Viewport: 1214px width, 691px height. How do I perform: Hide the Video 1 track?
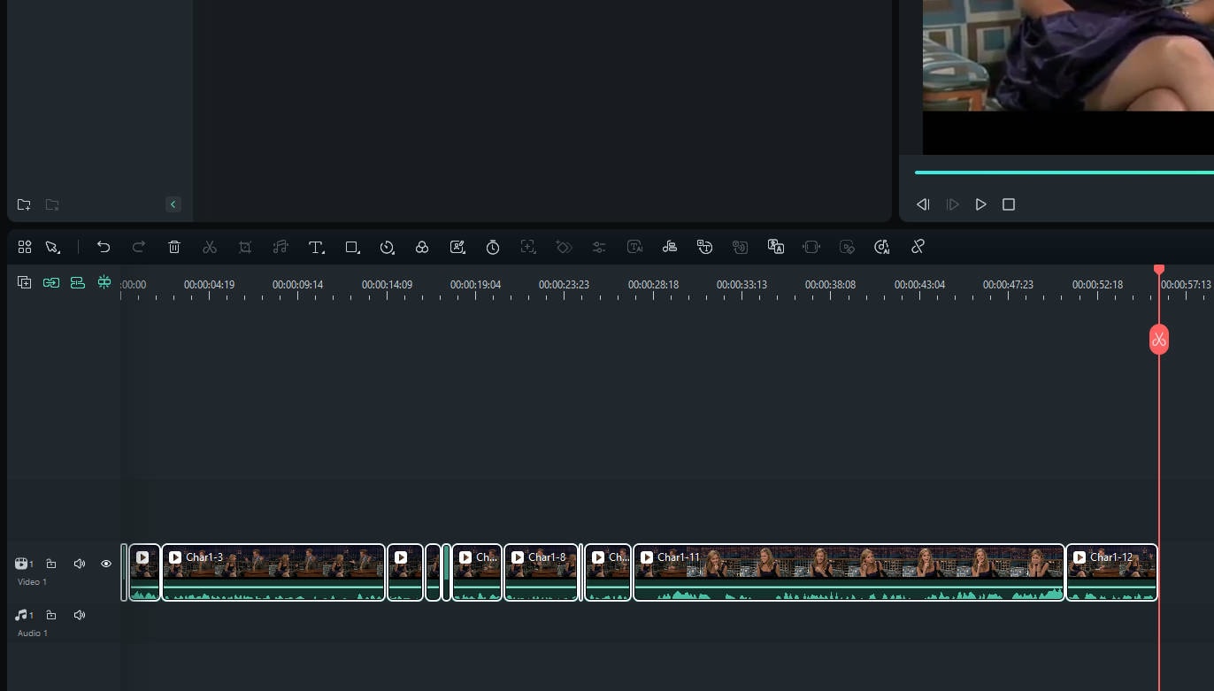coord(106,564)
